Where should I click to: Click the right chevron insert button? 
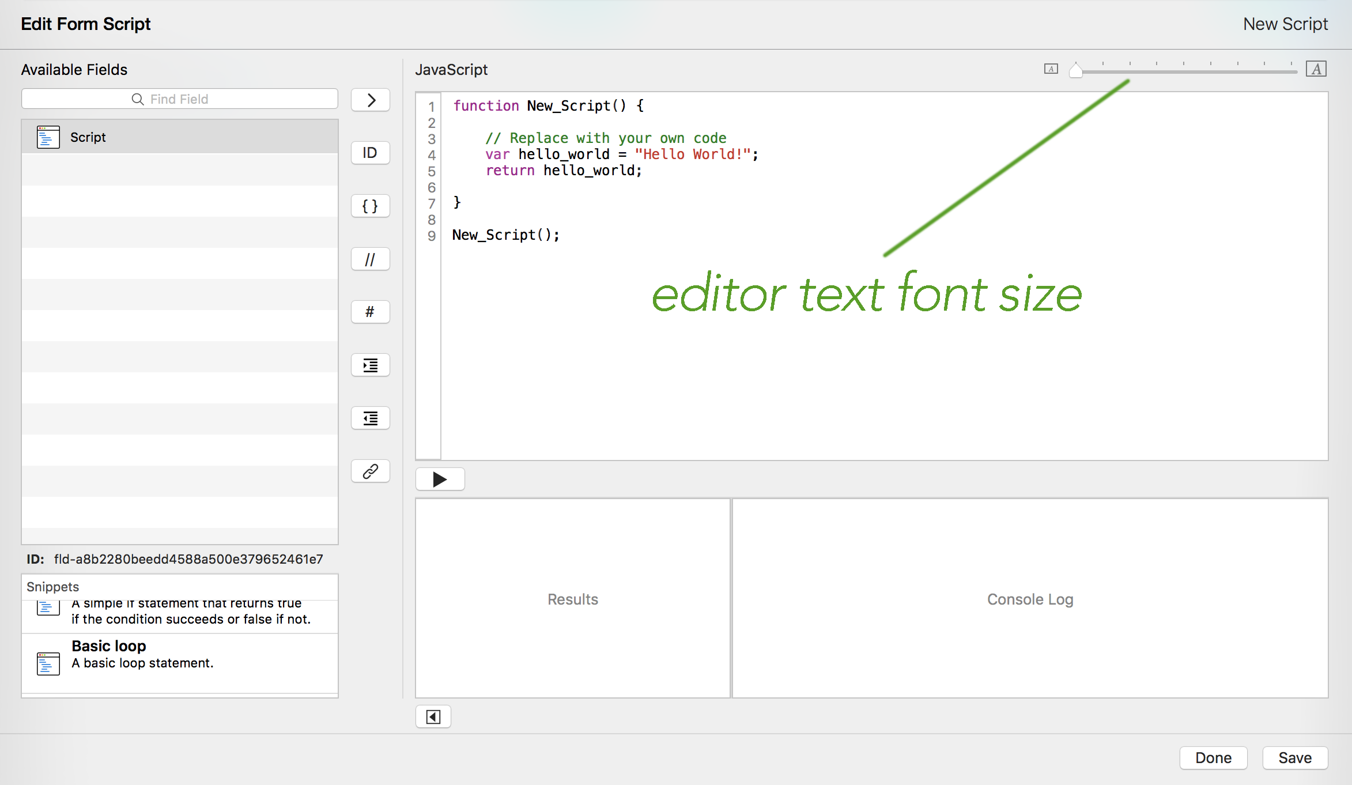(x=370, y=100)
